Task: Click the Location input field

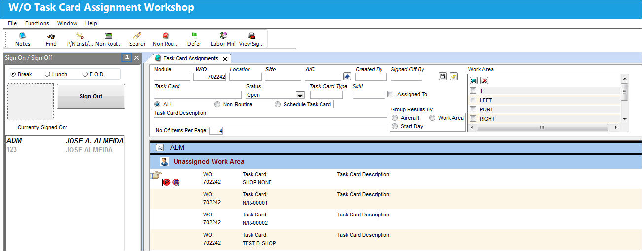Action: click(x=246, y=77)
